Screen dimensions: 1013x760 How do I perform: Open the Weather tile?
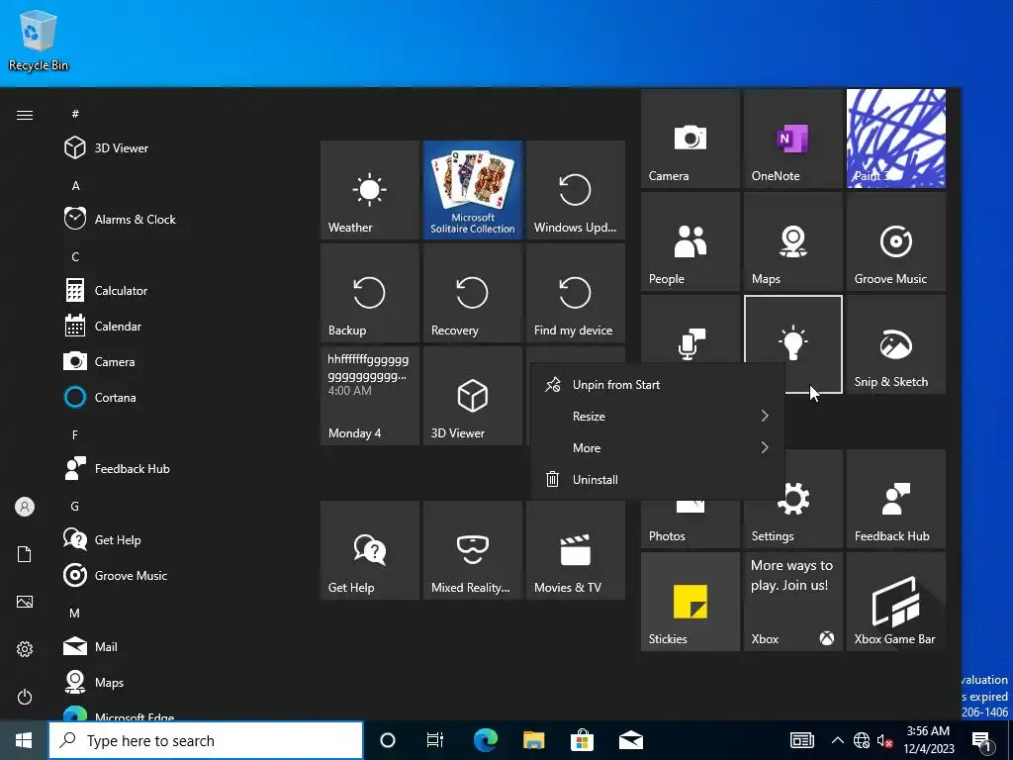coord(370,190)
